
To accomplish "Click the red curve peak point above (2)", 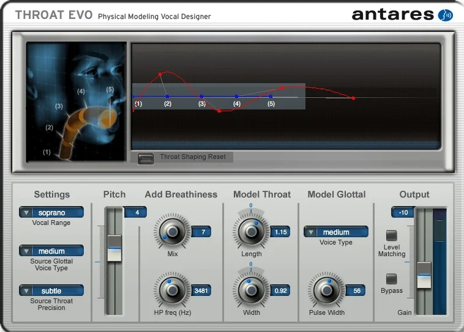I will [160, 74].
